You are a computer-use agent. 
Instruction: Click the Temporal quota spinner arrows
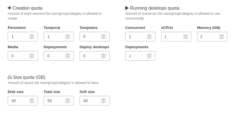pyautogui.click(x=68, y=37)
